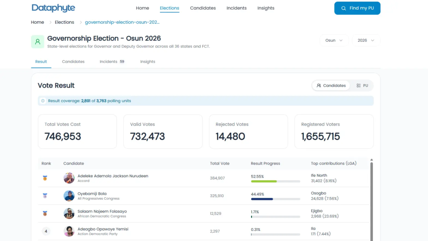Go to Elections breadcrumb link
Image resolution: width=428 pixels, height=241 pixels.
[x=64, y=23]
